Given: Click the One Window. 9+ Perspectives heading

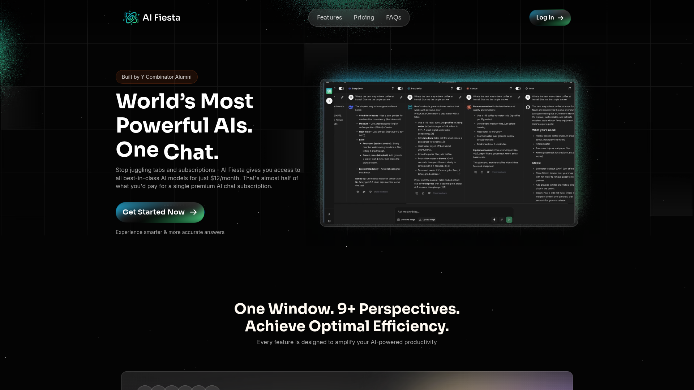Looking at the screenshot, I should pos(347,317).
